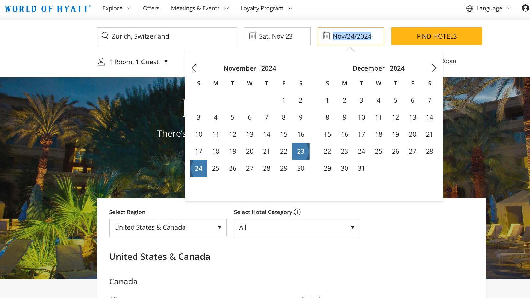Open the Loyalty Program menu
530x298 pixels.
266,8
